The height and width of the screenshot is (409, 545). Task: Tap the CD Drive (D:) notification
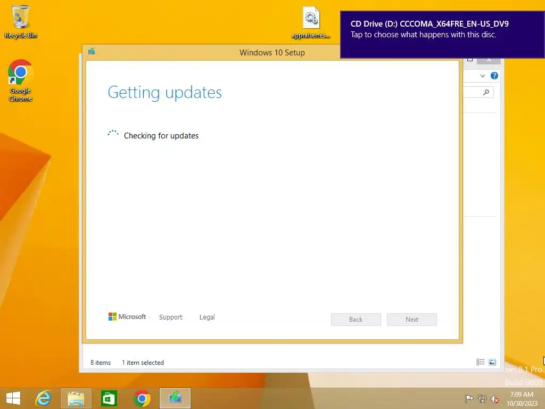tap(442, 34)
